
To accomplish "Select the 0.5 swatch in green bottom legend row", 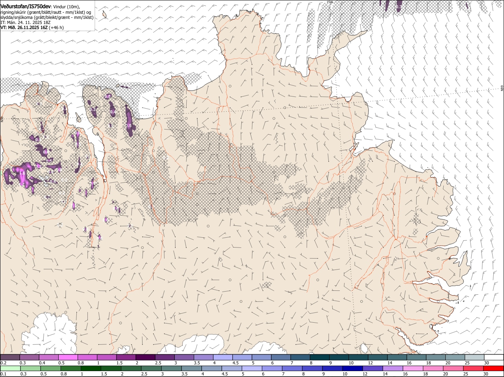I will coord(50,368).
